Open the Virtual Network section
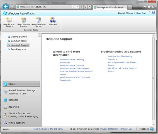Viewport: 158px width, 134px height. pyautogui.click(x=14, y=123)
